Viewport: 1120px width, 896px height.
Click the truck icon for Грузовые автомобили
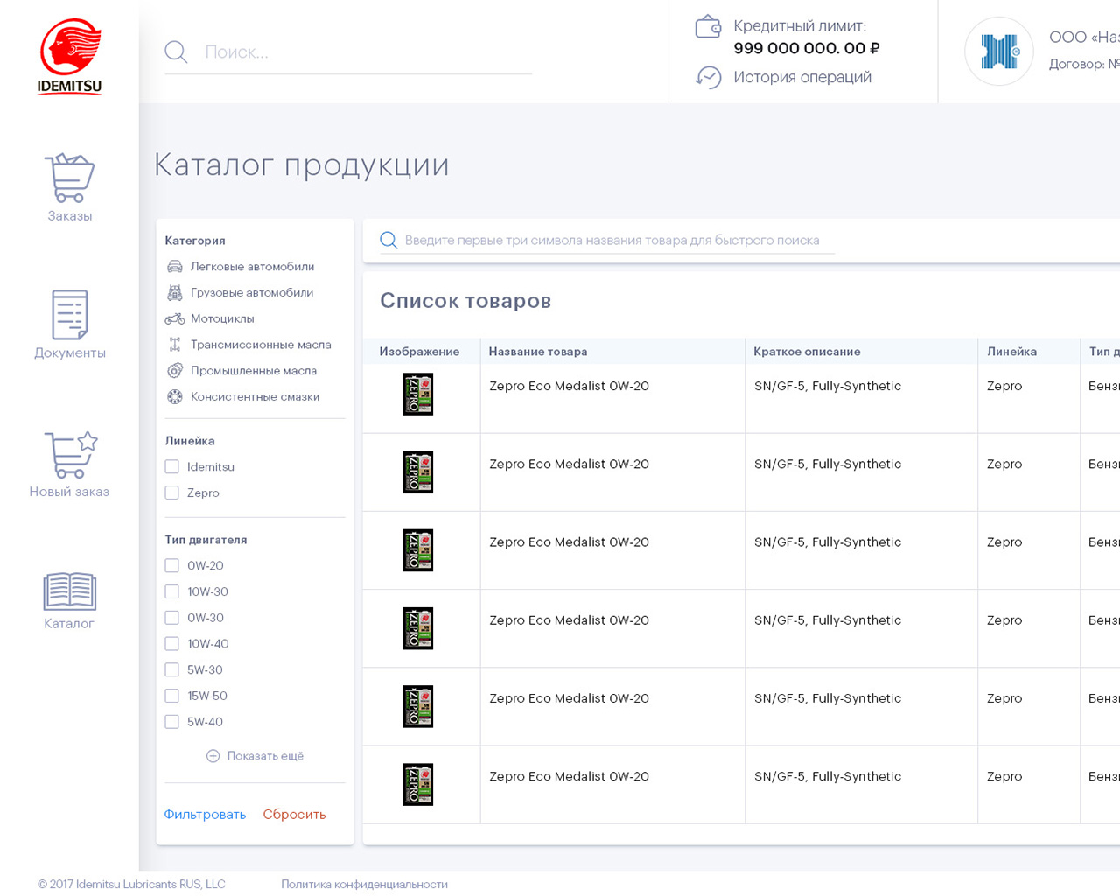[x=175, y=293]
